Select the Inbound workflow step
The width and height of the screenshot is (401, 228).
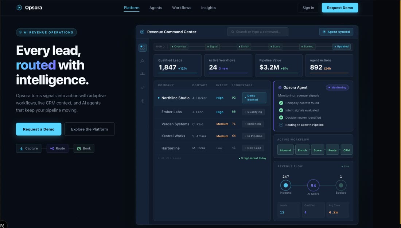pyautogui.click(x=285, y=150)
